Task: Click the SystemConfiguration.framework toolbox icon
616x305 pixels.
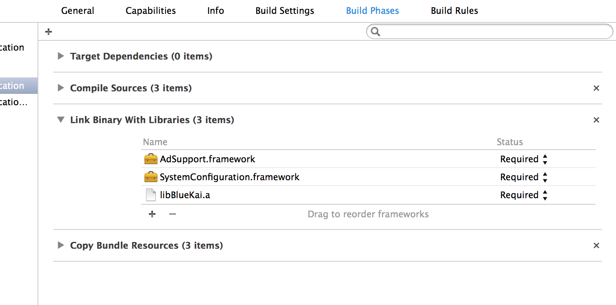Action: point(151,177)
